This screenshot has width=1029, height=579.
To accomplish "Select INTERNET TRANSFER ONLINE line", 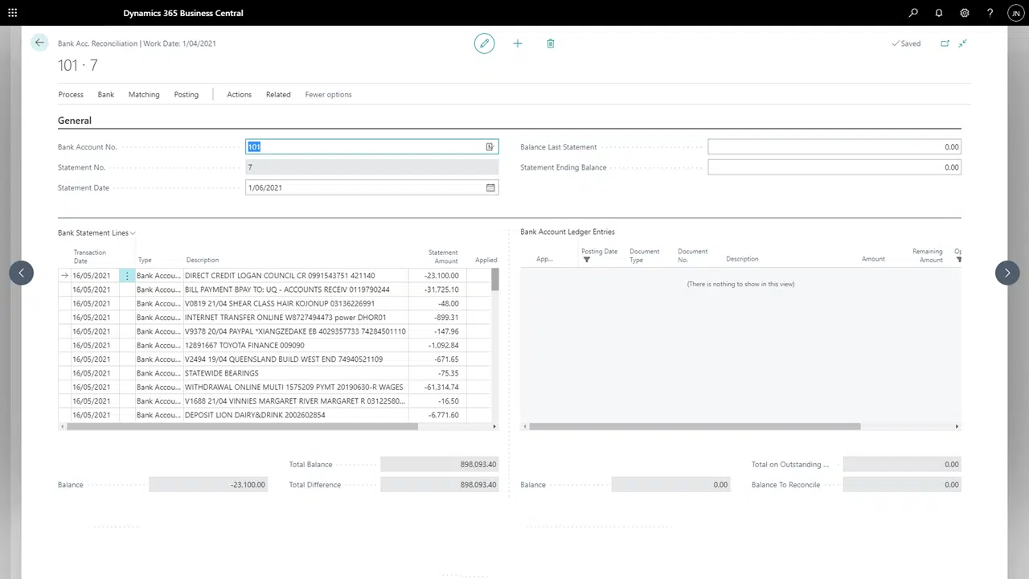I will coord(285,318).
